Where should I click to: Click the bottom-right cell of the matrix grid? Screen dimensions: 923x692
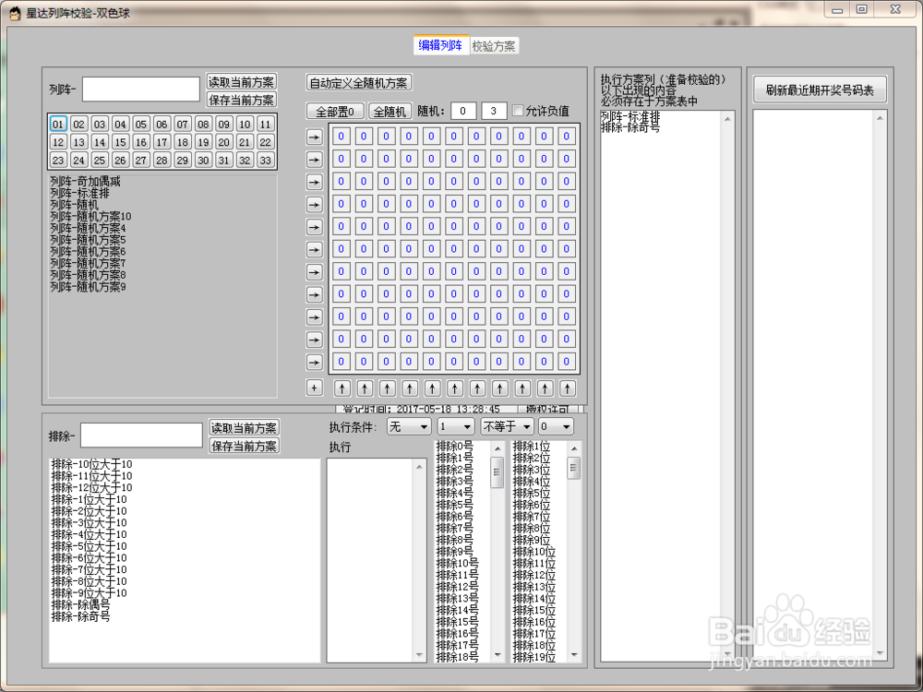click(567, 362)
